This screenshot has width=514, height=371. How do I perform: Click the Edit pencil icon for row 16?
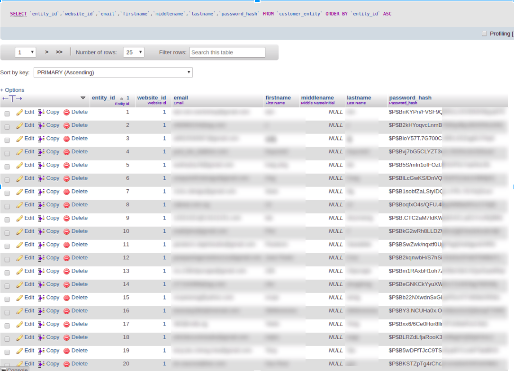20,311
